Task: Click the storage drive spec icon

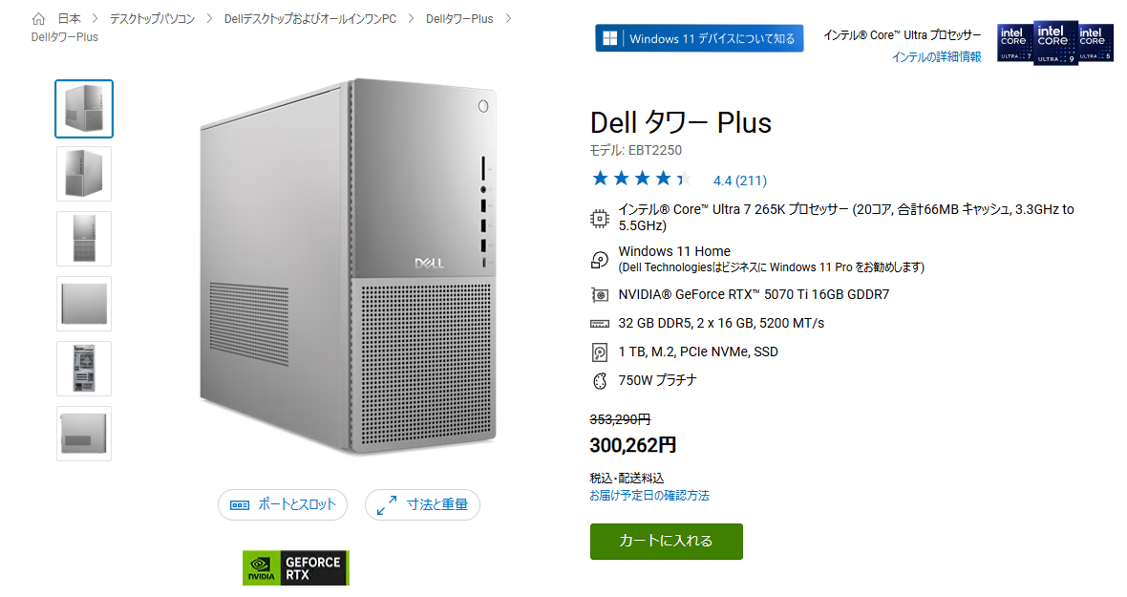Action: (600, 352)
